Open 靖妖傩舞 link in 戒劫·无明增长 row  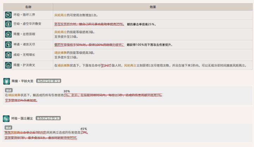click(x=60, y=53)
